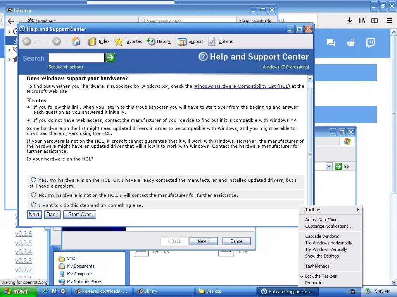Click Library window back arrow
Screen dimensions: 397x297
tap(10, 21)
